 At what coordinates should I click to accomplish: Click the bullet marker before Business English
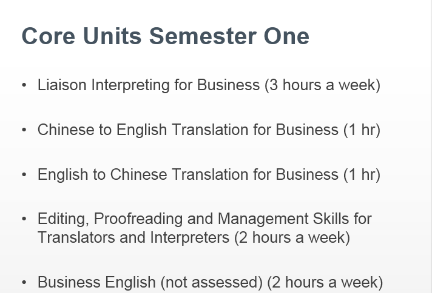coord(24,283)
